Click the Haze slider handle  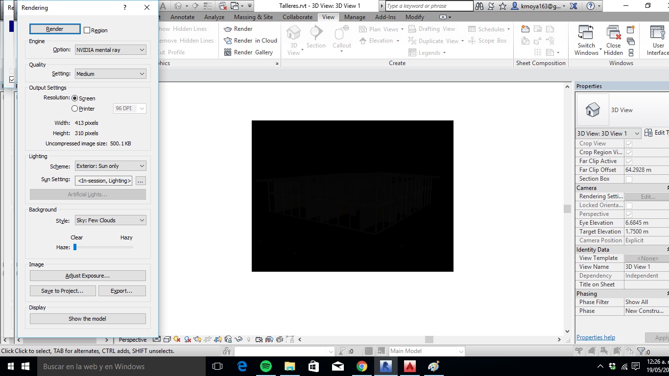click(x=75, y=247)
